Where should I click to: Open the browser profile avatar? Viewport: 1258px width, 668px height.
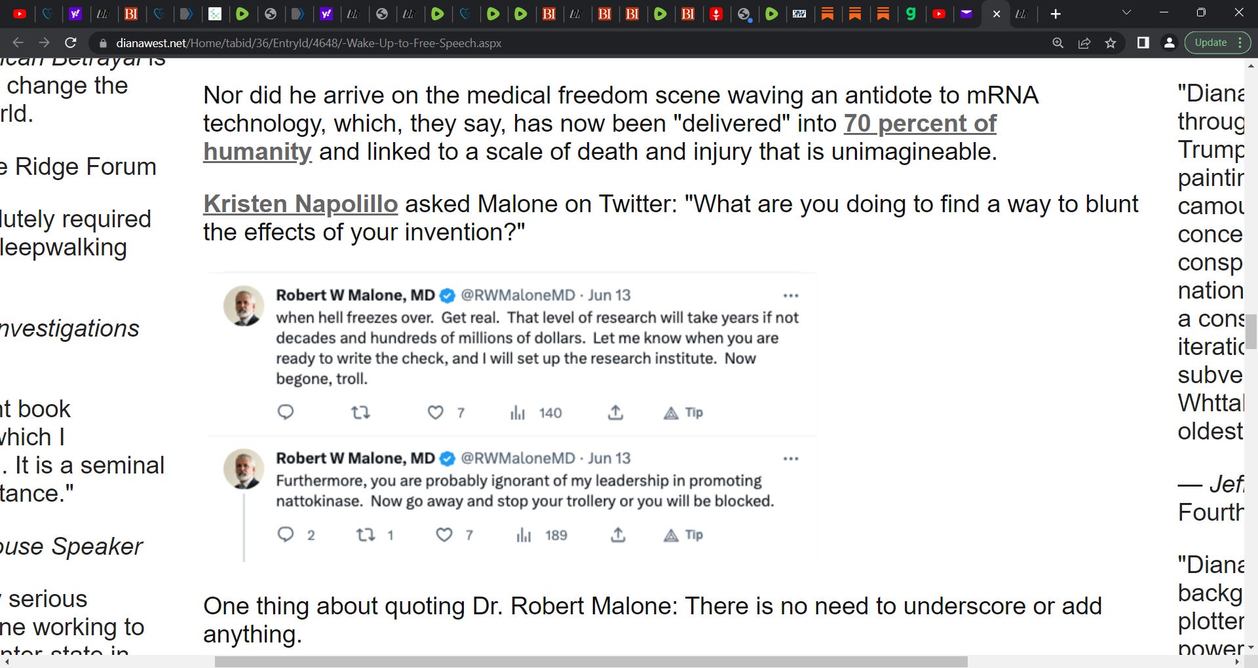(1169, 43)
